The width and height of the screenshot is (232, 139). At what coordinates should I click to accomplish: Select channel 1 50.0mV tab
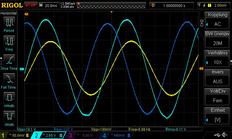(x=15, y=135)
